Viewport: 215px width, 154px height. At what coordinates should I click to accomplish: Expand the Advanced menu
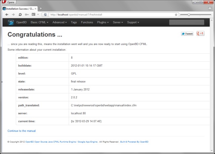(60, 22)
